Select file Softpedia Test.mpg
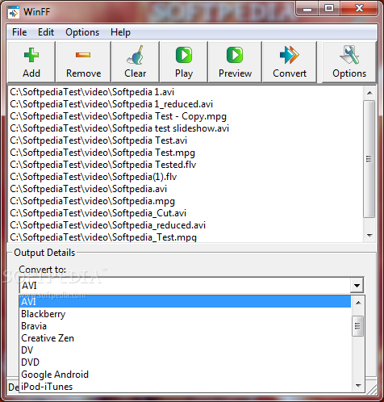This screenshot has height=402, width=384. [186, 153]
